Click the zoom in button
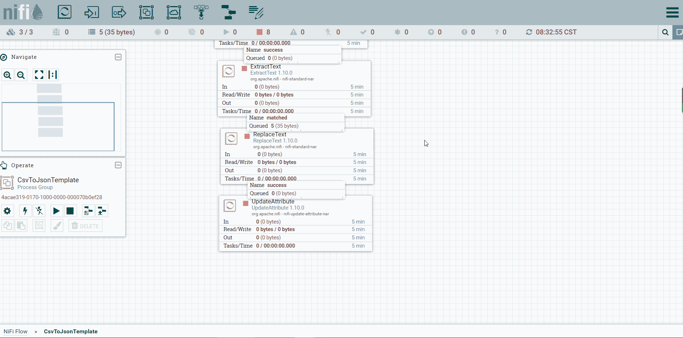 8,75
